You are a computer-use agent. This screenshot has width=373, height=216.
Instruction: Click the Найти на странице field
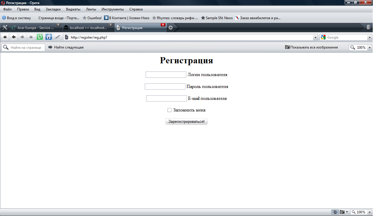(23, 47)
